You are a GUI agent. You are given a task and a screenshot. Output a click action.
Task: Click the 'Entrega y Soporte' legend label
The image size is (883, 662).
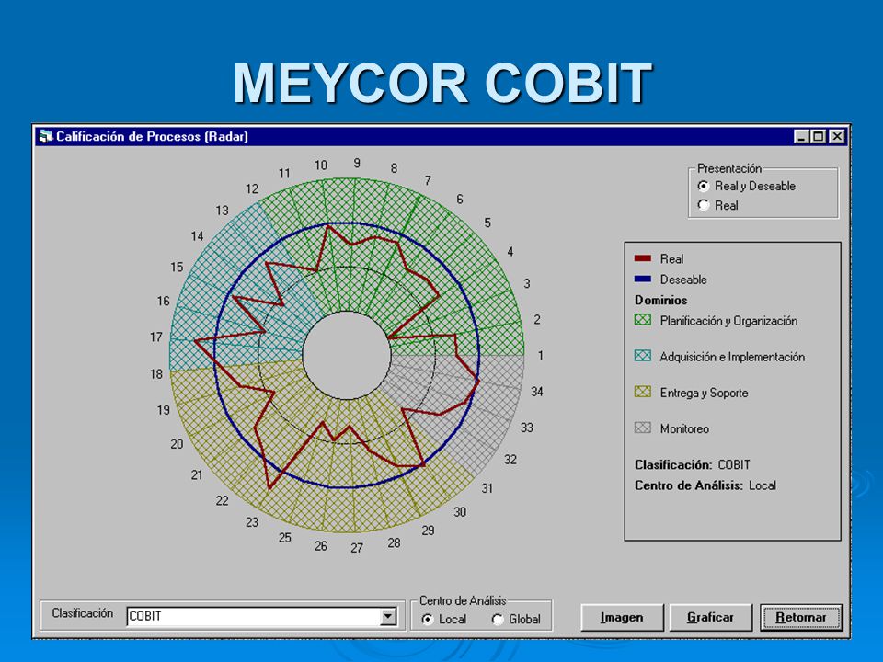(x=704, y=393)
